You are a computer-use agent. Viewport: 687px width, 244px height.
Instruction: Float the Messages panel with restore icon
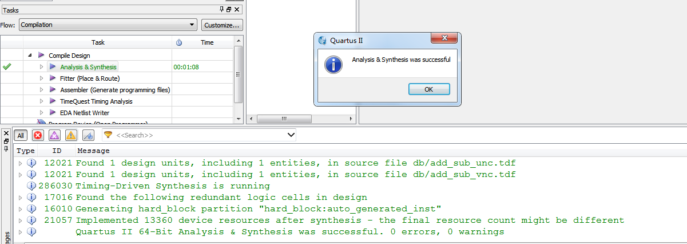click(6, 140)
